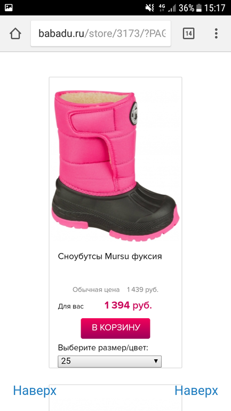Open the browser three-dot menu
The image size is (231, 411).
pos(216,34)
